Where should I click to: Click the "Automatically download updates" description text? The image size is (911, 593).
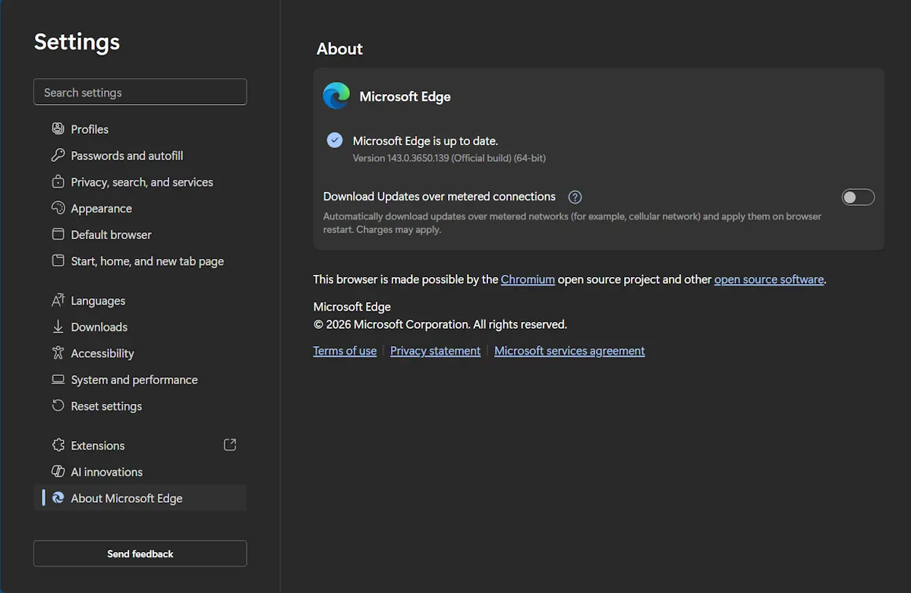click(572, 222)
